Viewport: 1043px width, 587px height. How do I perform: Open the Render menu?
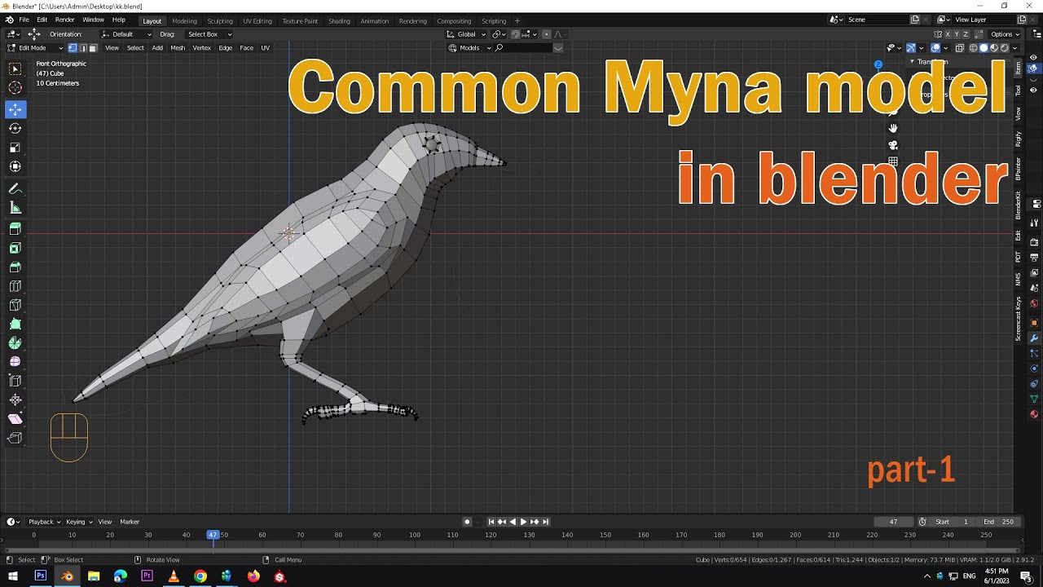(x=64, y=20)
